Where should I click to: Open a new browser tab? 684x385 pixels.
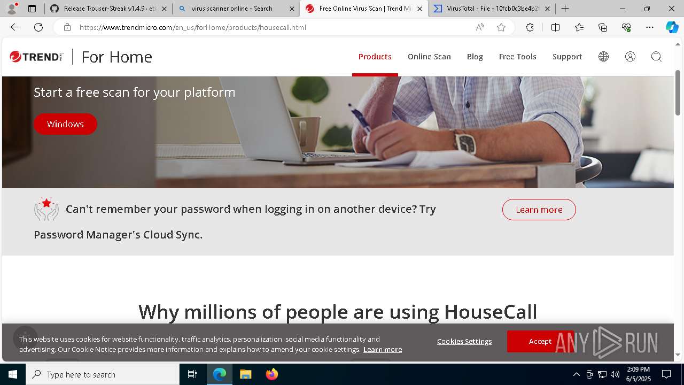pos(565,9)
